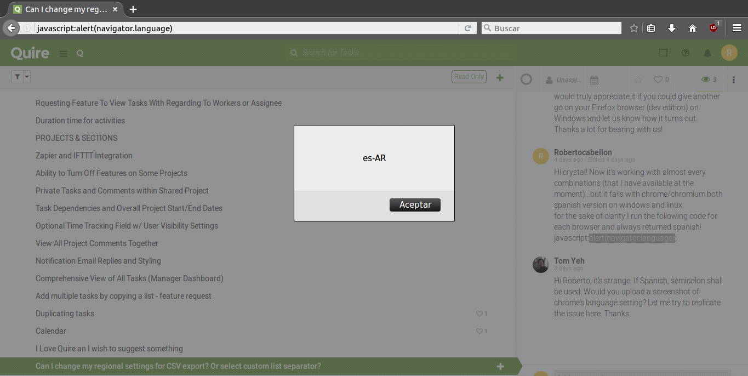Toggle the favorite star in task panel
The height and width of the screenshot is (376, 748).
638,80
